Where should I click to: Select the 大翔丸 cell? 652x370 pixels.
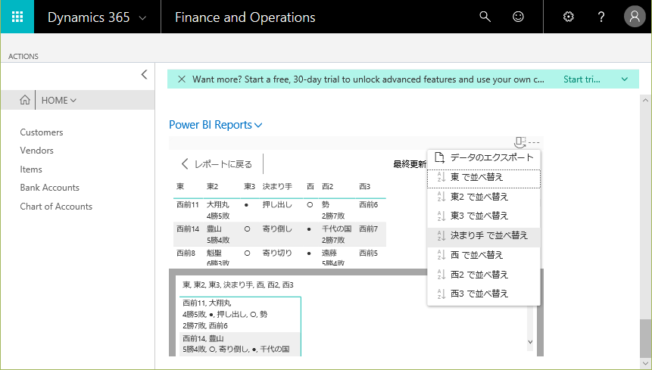coord(218,205)
